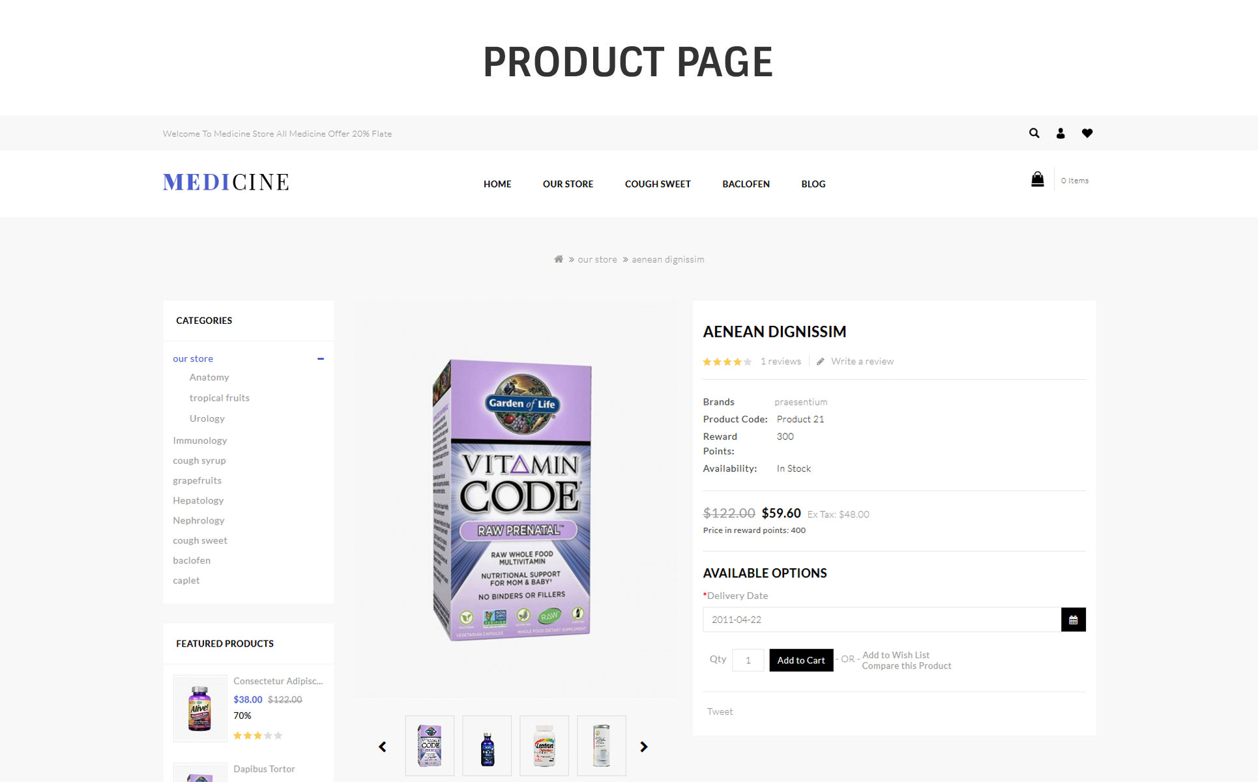Go home via breadcrumb house icon

(559, 259)
